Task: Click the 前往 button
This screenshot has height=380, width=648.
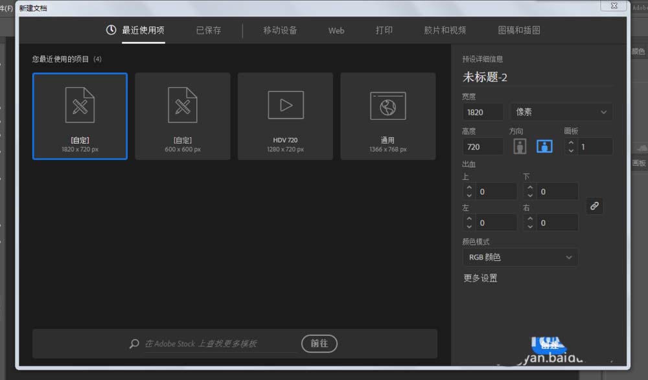Action: click(x=319, y=344)
